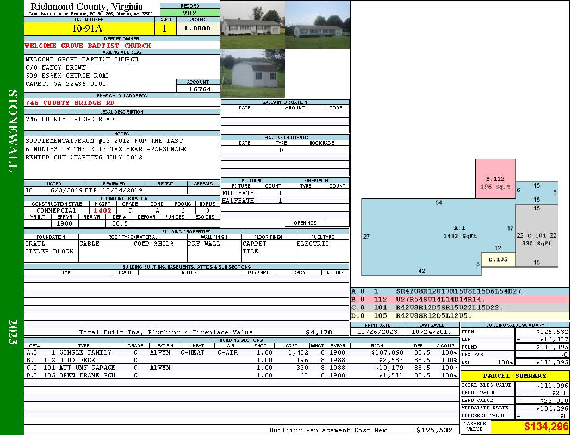Select the gray C.101 garage area

(537, 239)
